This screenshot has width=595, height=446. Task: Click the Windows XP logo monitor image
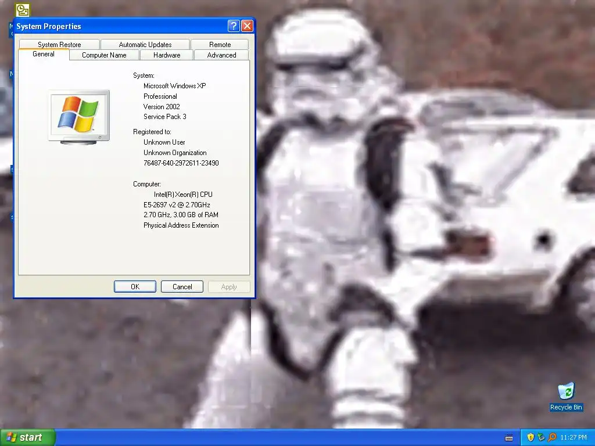79,117
